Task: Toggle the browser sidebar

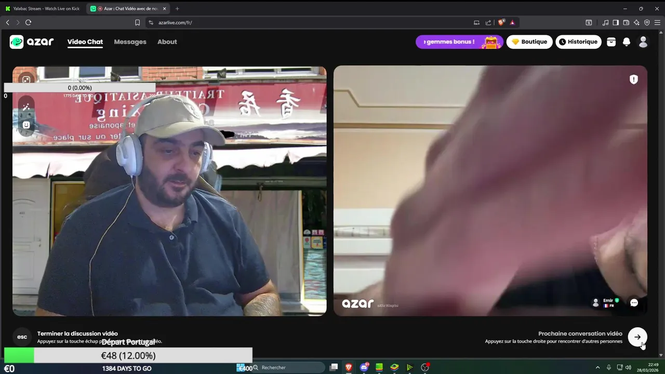Action: pos(616,22)
